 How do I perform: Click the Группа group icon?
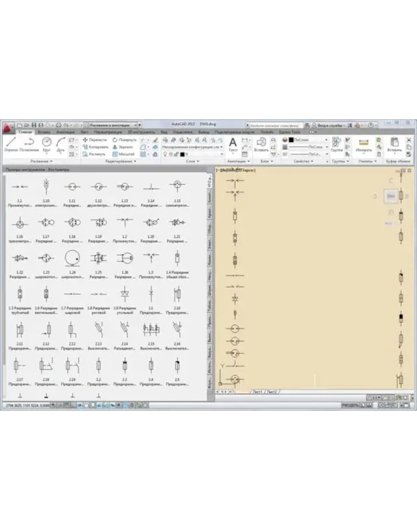coord(337,144)
